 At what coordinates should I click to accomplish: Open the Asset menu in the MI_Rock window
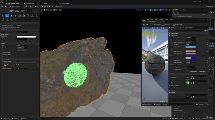156,19
